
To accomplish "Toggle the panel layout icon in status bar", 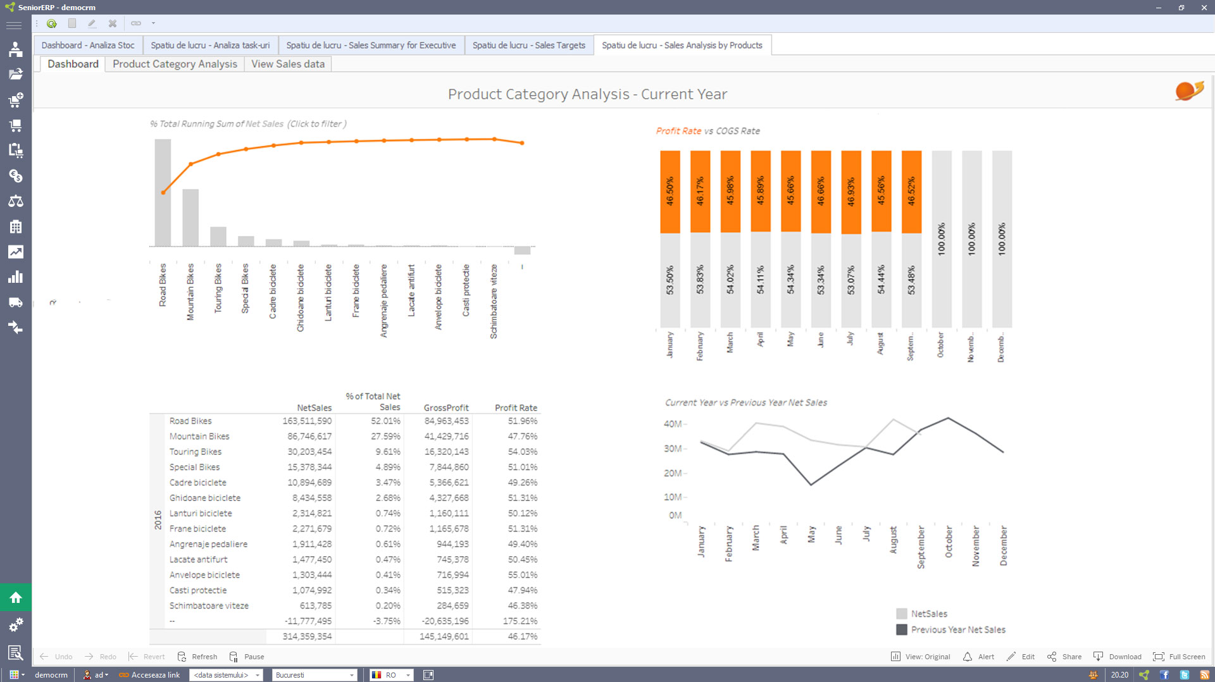I will tap(428, 675).
